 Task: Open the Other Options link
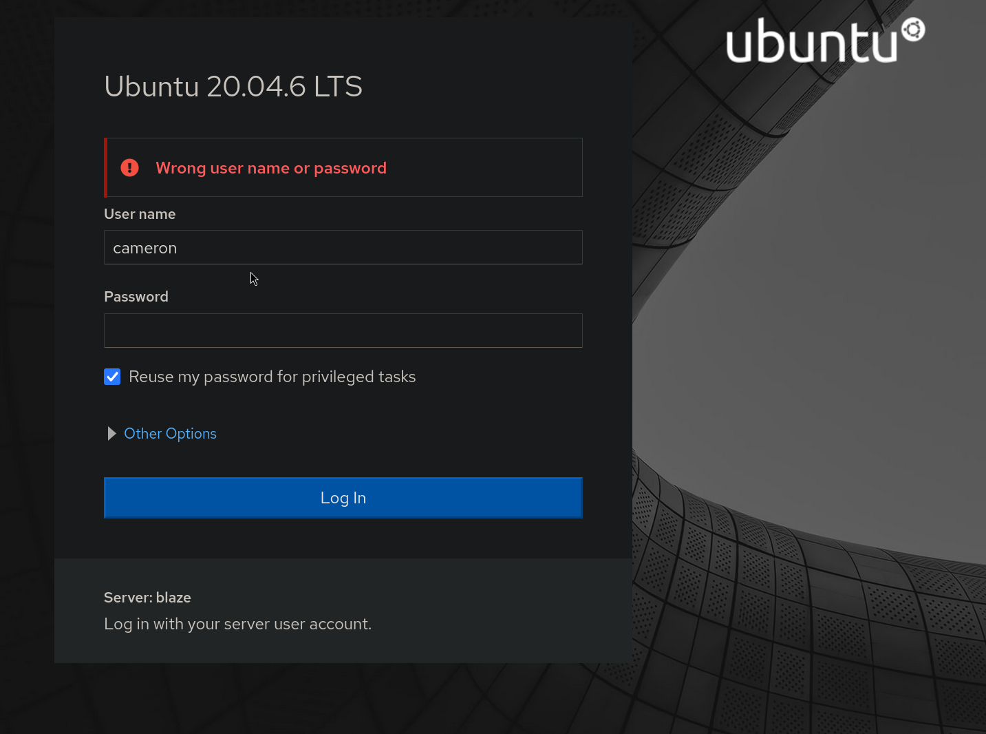[170, 434]
